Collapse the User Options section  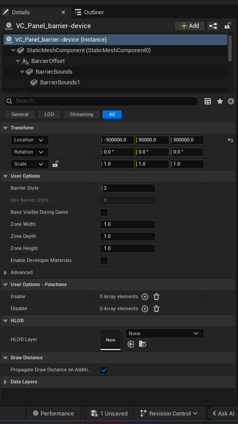tap(5, 176)
